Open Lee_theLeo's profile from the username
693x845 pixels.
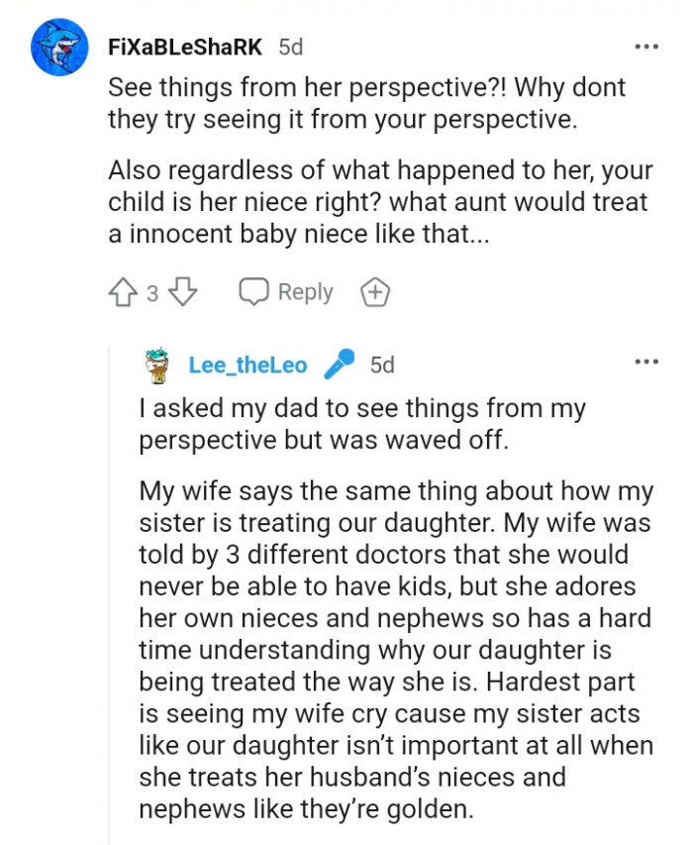point(247,364)
